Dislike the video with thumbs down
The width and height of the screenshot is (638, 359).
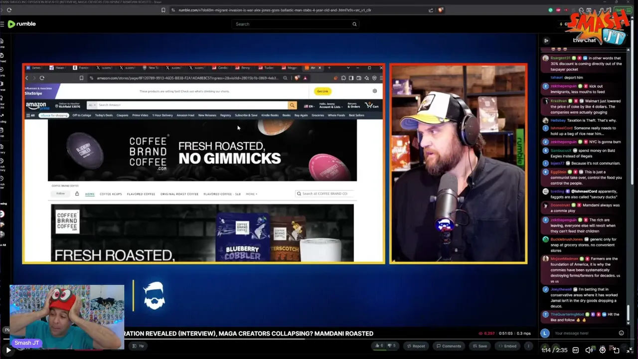pos(392,346)
